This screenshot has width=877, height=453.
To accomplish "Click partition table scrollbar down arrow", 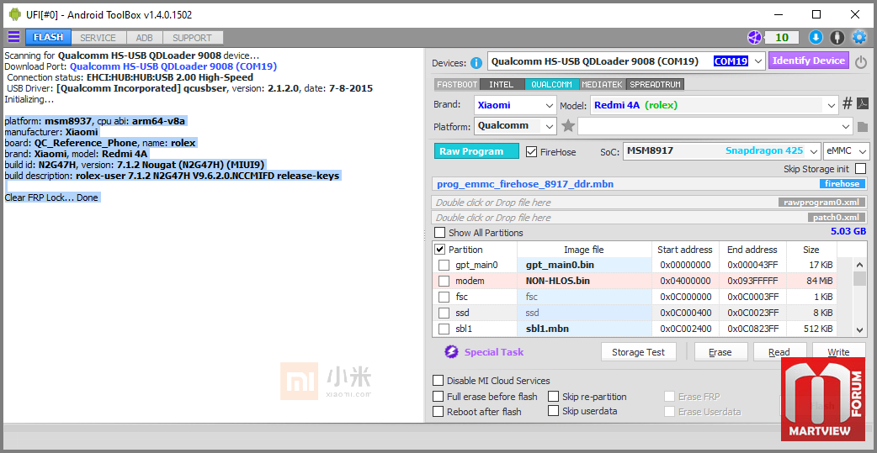I will coord(860,330).
